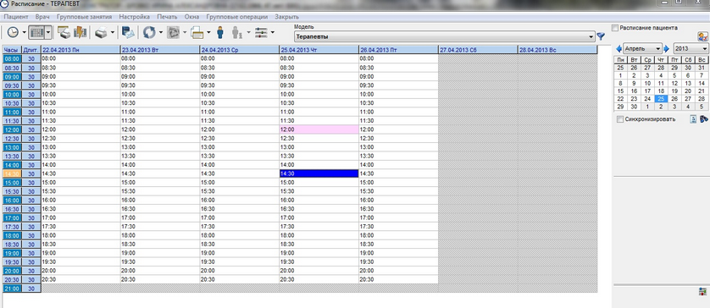Viewport: 710px width, 308px height.
Task: Click the patient checklist icon above the calendar
Action: pos(702,37)
